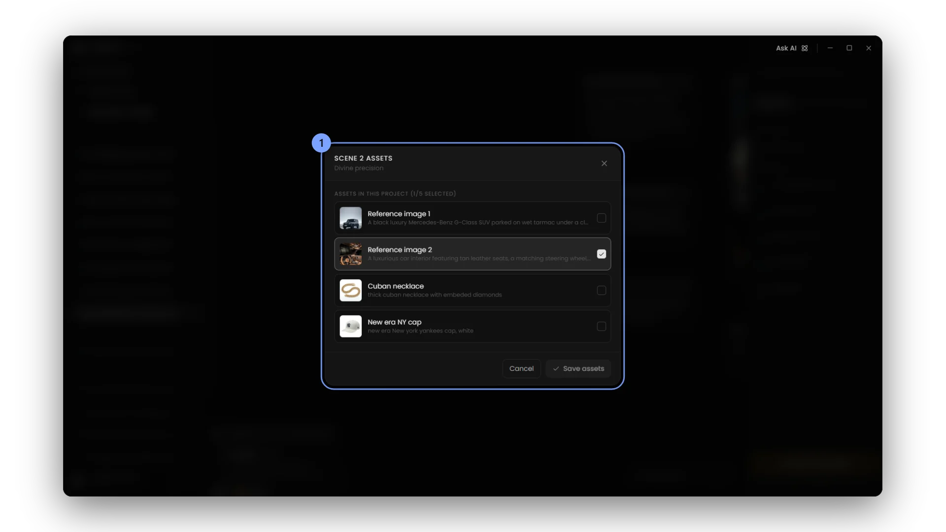Image resolution: width=946 pixels, height=532 pixels.
Task: Select the car interior thumbnail
Action: tap(351, 254)
